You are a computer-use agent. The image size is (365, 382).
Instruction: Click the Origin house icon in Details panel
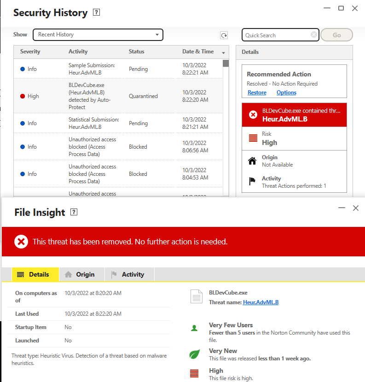[x=252, y=161]
